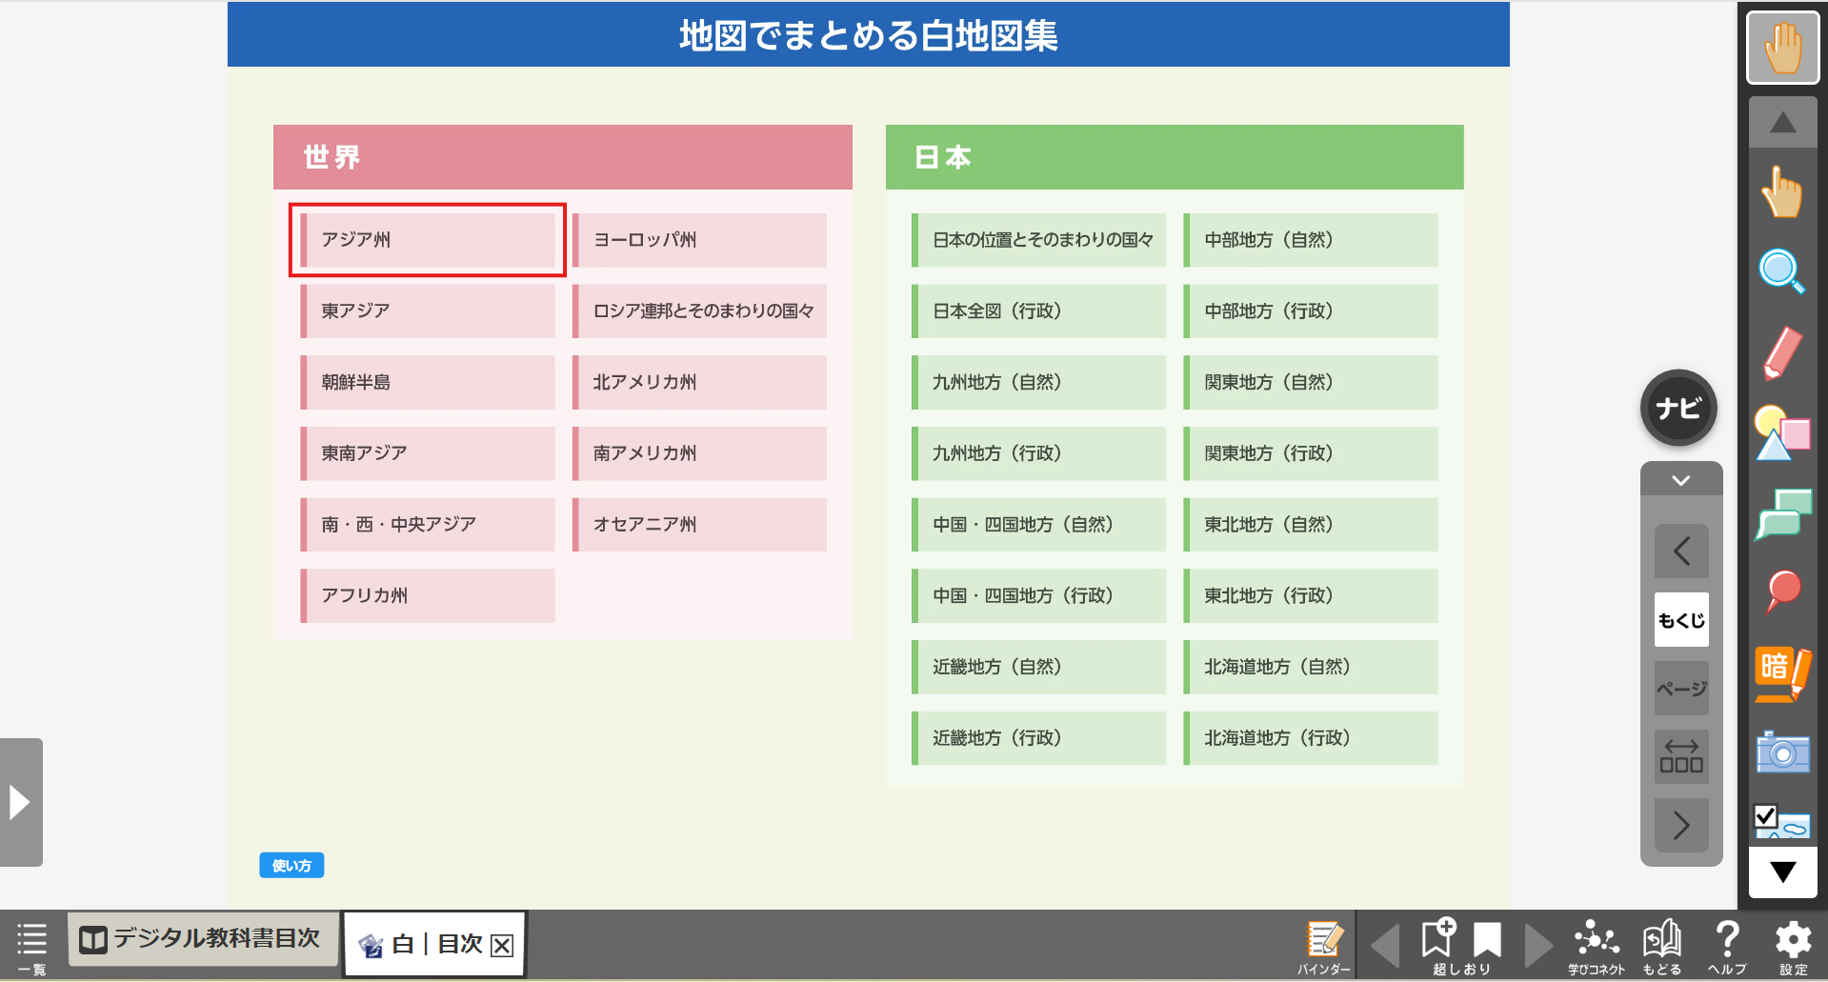The width and height of the screenshot is (1828, 982).
Task: Expand the left side panel arrow
Action: pyautogui.click(x=21, y=802)
